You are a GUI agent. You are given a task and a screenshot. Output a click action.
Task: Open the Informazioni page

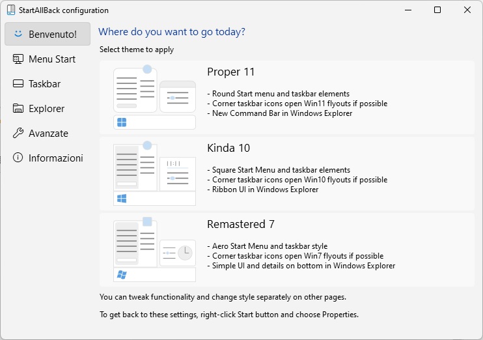[48, 158]
